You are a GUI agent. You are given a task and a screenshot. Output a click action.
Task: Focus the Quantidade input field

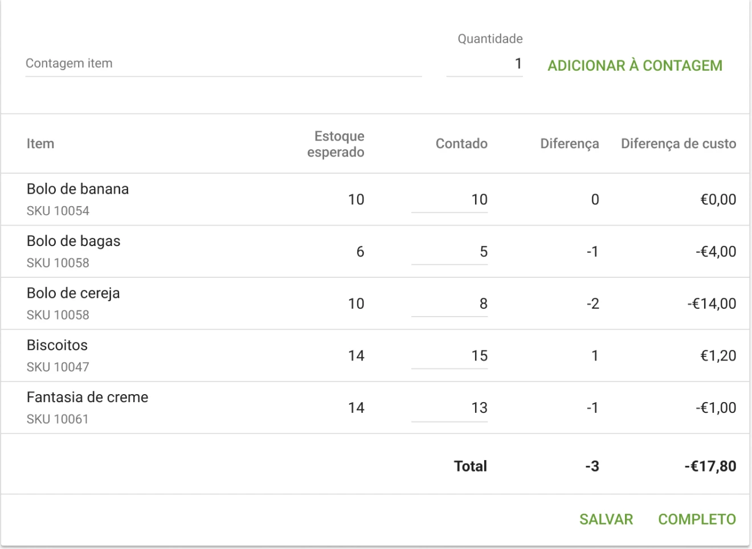[x=484, y=64]
